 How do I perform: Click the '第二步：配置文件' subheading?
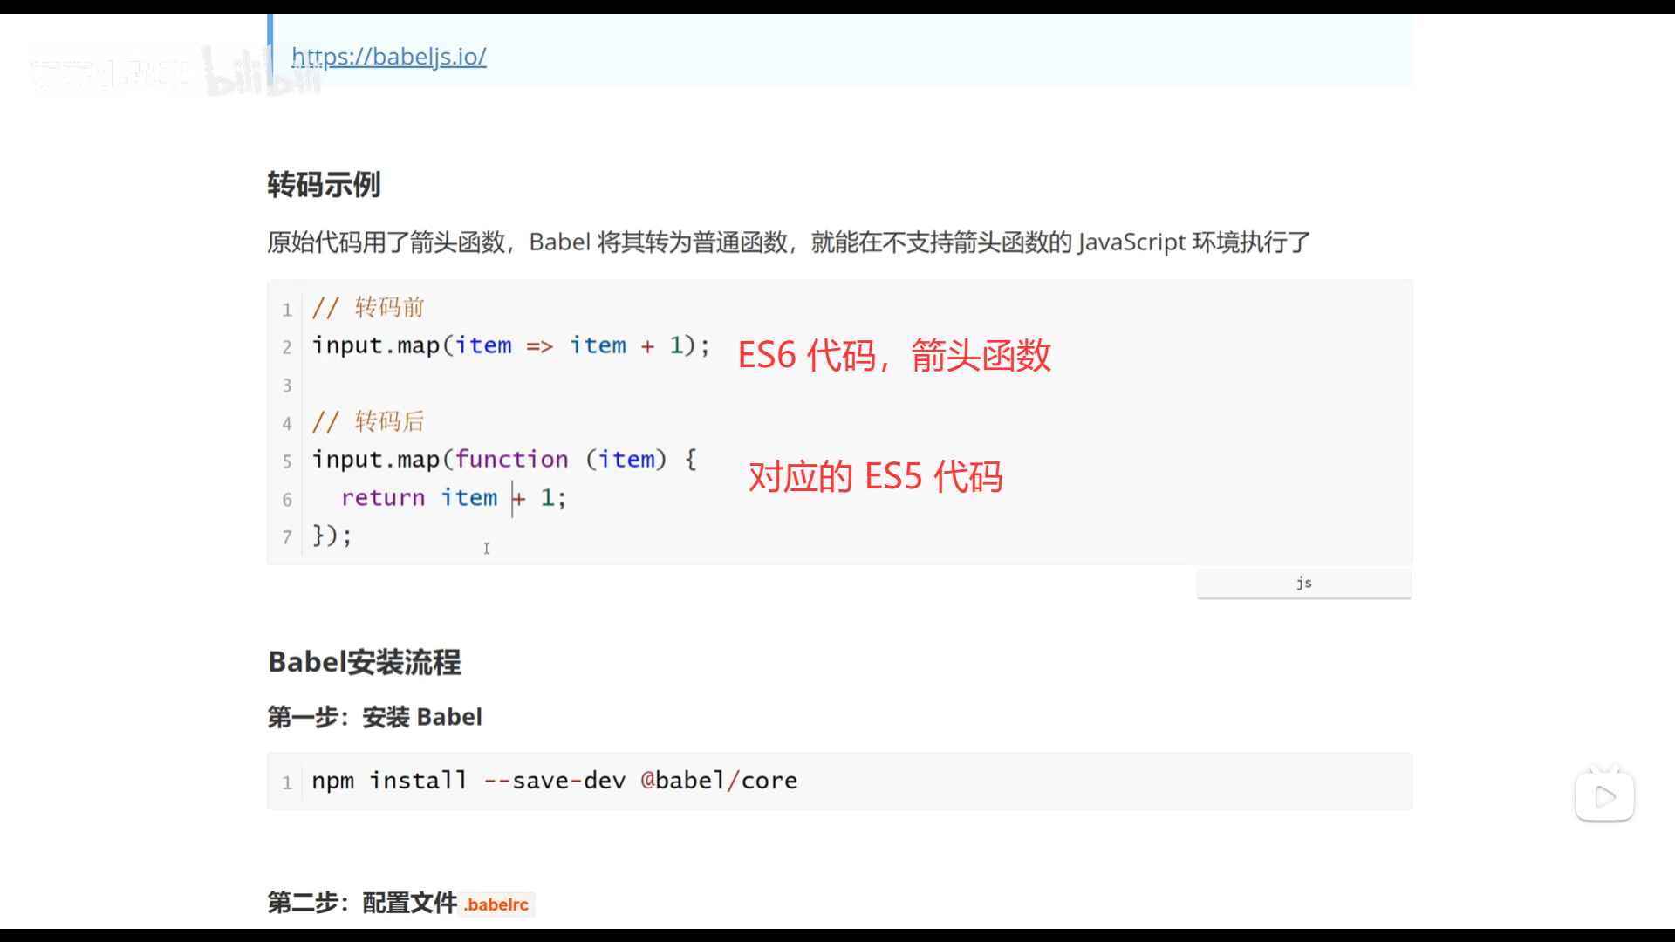coord(362,903)
